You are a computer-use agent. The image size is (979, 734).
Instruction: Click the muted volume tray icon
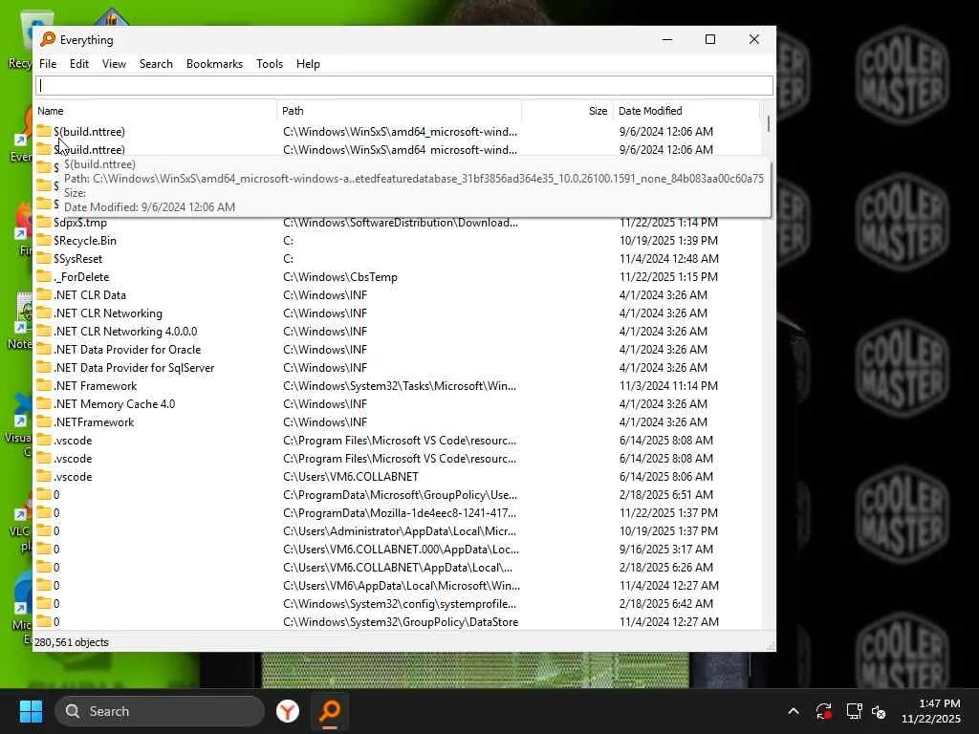[880, 711]
